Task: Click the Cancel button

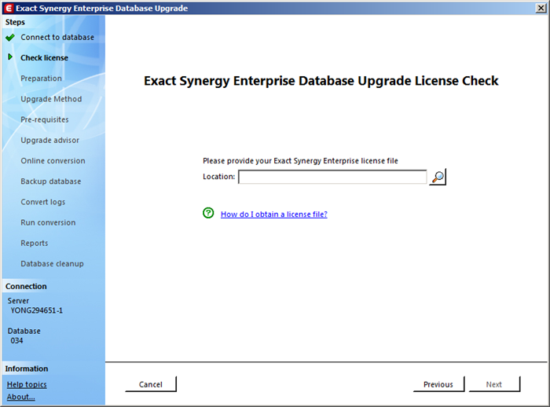Action: (x=151, y=384)
